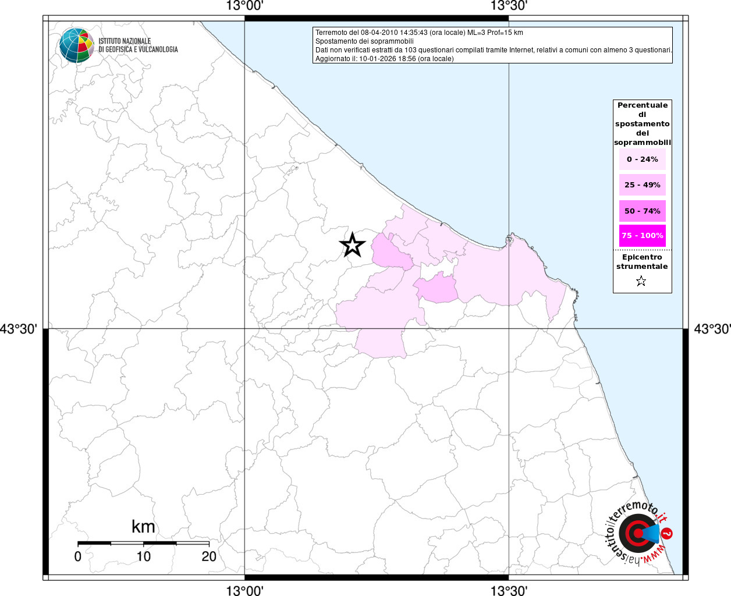Image resolution: width=731 pixels, height=596 pixels.
Task: Click the 'Dati non verificati' questionnaire line
Action: (494, 50)
